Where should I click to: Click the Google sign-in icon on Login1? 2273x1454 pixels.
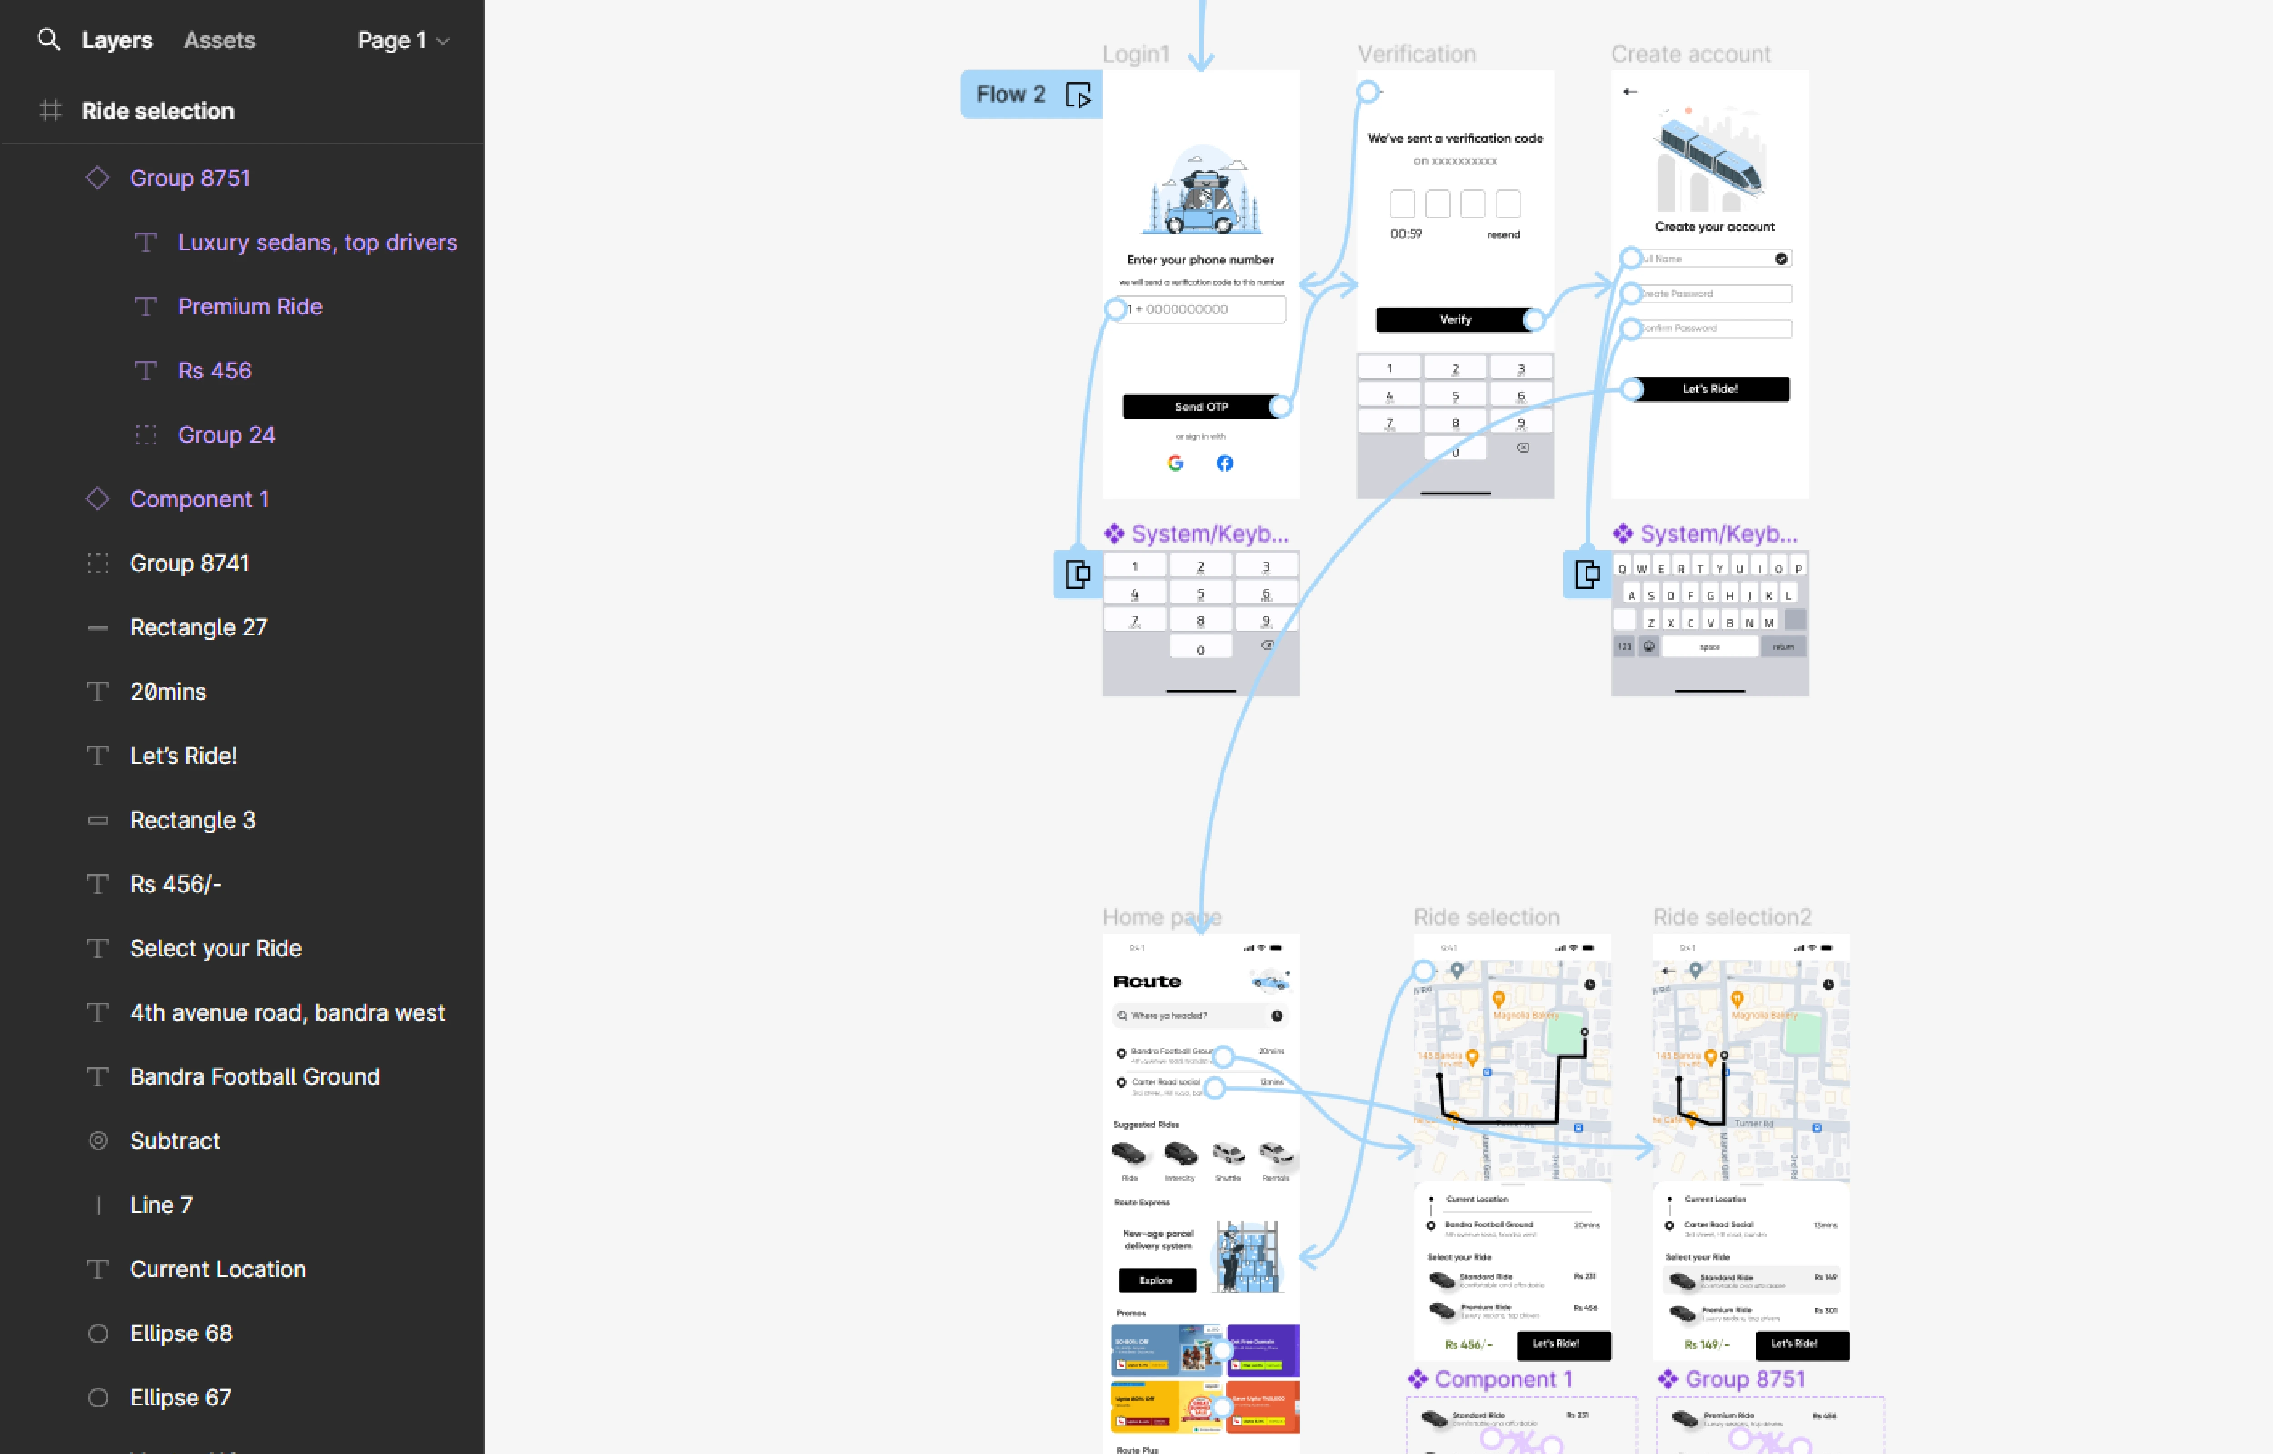coord(1175,463)
